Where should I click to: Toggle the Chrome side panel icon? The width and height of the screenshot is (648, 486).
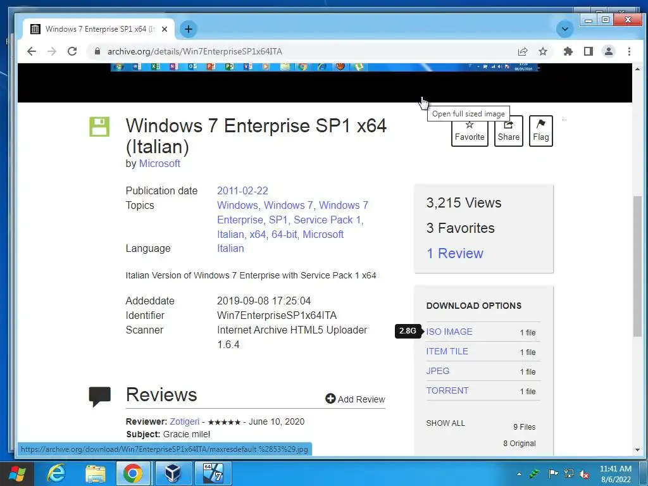(x=589, y=51)
